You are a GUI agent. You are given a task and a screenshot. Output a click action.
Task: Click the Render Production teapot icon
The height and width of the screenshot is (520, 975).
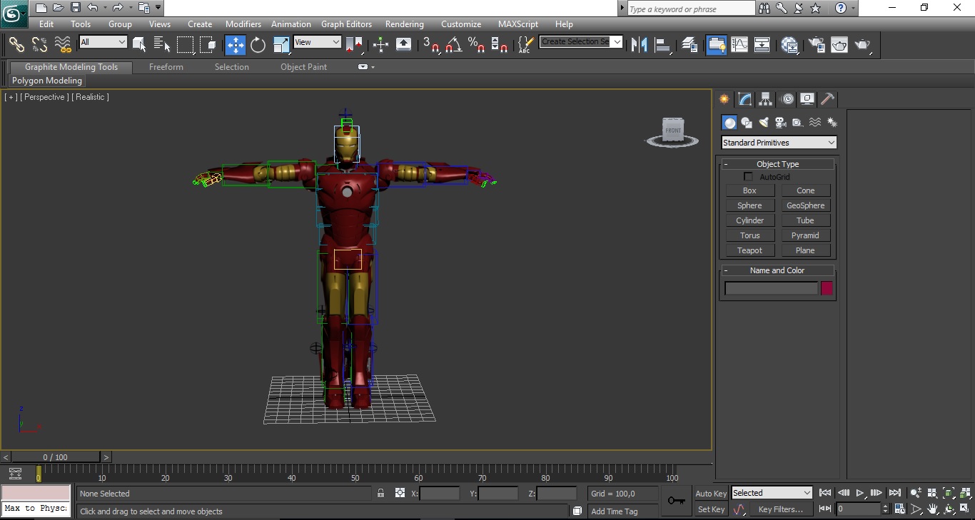(x=863, y=44)
